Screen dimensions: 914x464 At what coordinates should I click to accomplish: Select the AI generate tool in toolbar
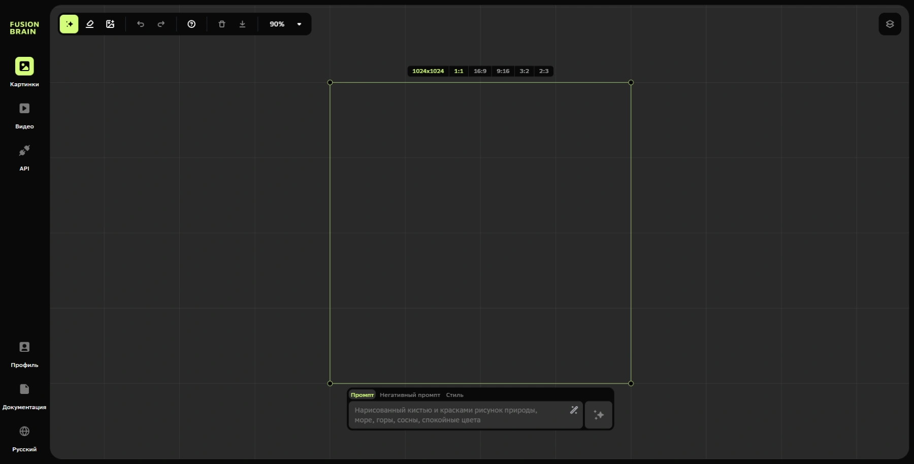pyautogui.click(x=69, y=24)
